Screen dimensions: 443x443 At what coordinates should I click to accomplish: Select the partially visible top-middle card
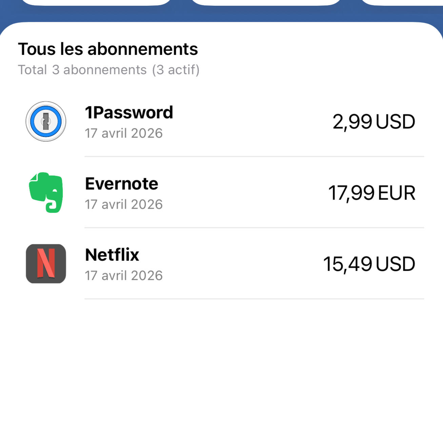[266, 2]
